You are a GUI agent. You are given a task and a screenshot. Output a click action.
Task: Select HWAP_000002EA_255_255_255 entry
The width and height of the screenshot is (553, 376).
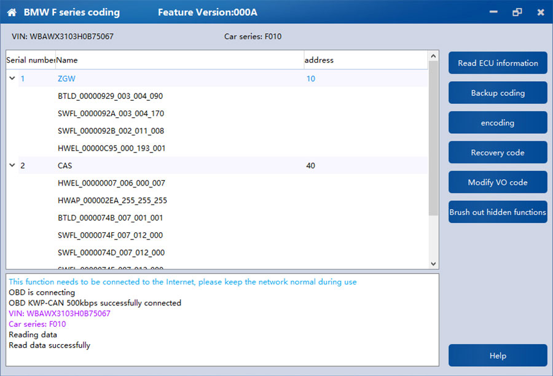(112, 200)
